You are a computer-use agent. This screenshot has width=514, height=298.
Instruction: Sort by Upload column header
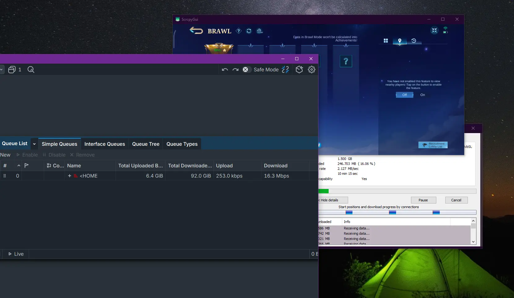237,166
